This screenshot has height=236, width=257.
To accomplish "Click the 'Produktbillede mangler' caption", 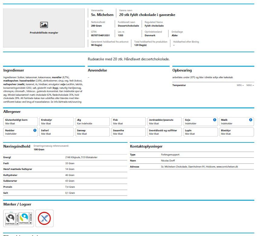I will [44, 33].
